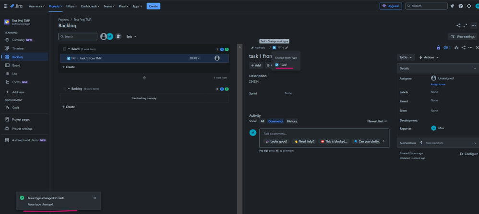
Task: Open the Your work menu
Action: (36, 6)
